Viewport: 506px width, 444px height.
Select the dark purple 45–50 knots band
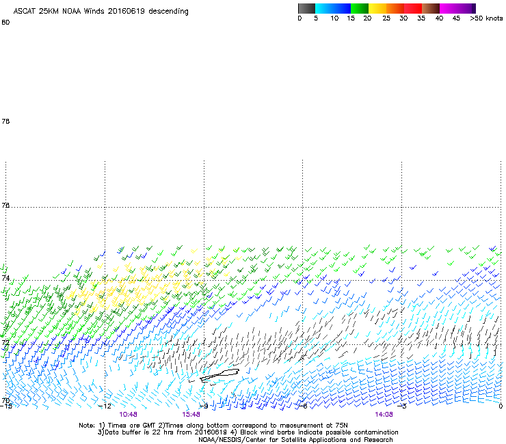coord(466,8)
